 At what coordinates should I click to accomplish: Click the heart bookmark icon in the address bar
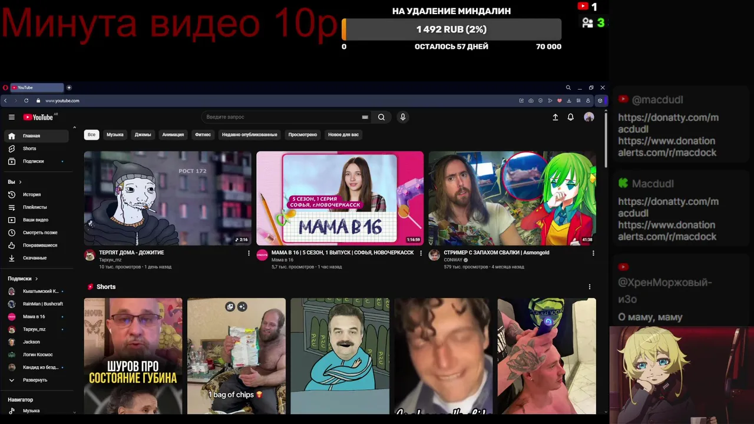(560, 101)
